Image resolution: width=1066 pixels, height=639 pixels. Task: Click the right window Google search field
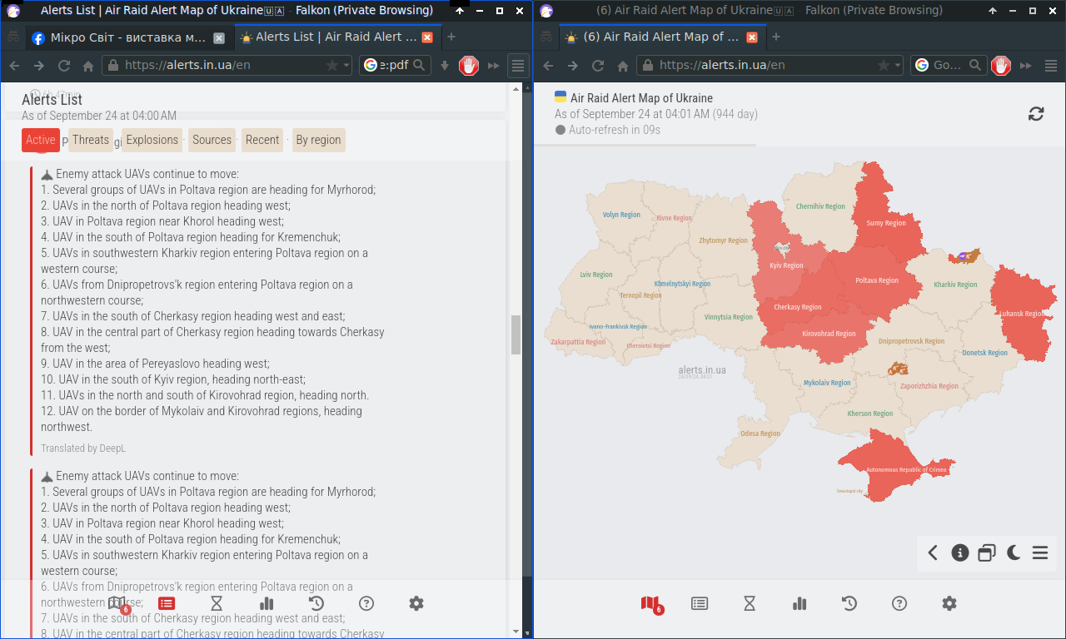pos(949,65)
